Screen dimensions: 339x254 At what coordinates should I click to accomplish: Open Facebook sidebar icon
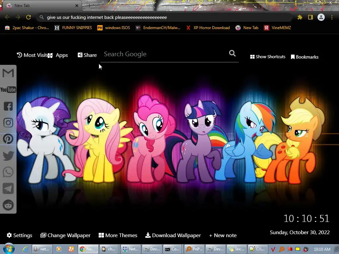coord(8,106)
